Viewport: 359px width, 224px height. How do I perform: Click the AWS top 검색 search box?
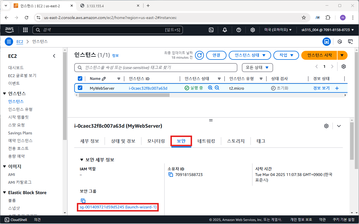(108, 30)
